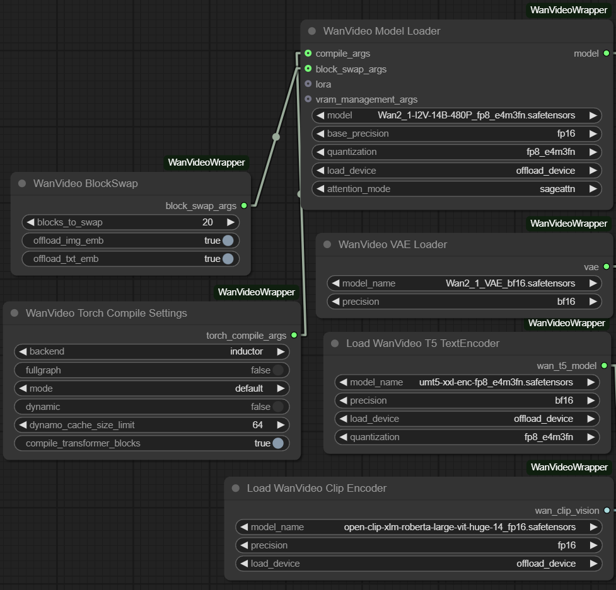The width and height of the screenshot is (616, 590).
Task: Click WanVideoWrapper badge above T5 TextEncoder
Action: [x=566, y=323]
